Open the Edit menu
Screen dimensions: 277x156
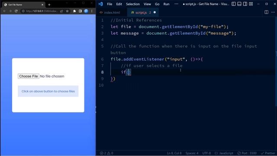click(119, 4)
